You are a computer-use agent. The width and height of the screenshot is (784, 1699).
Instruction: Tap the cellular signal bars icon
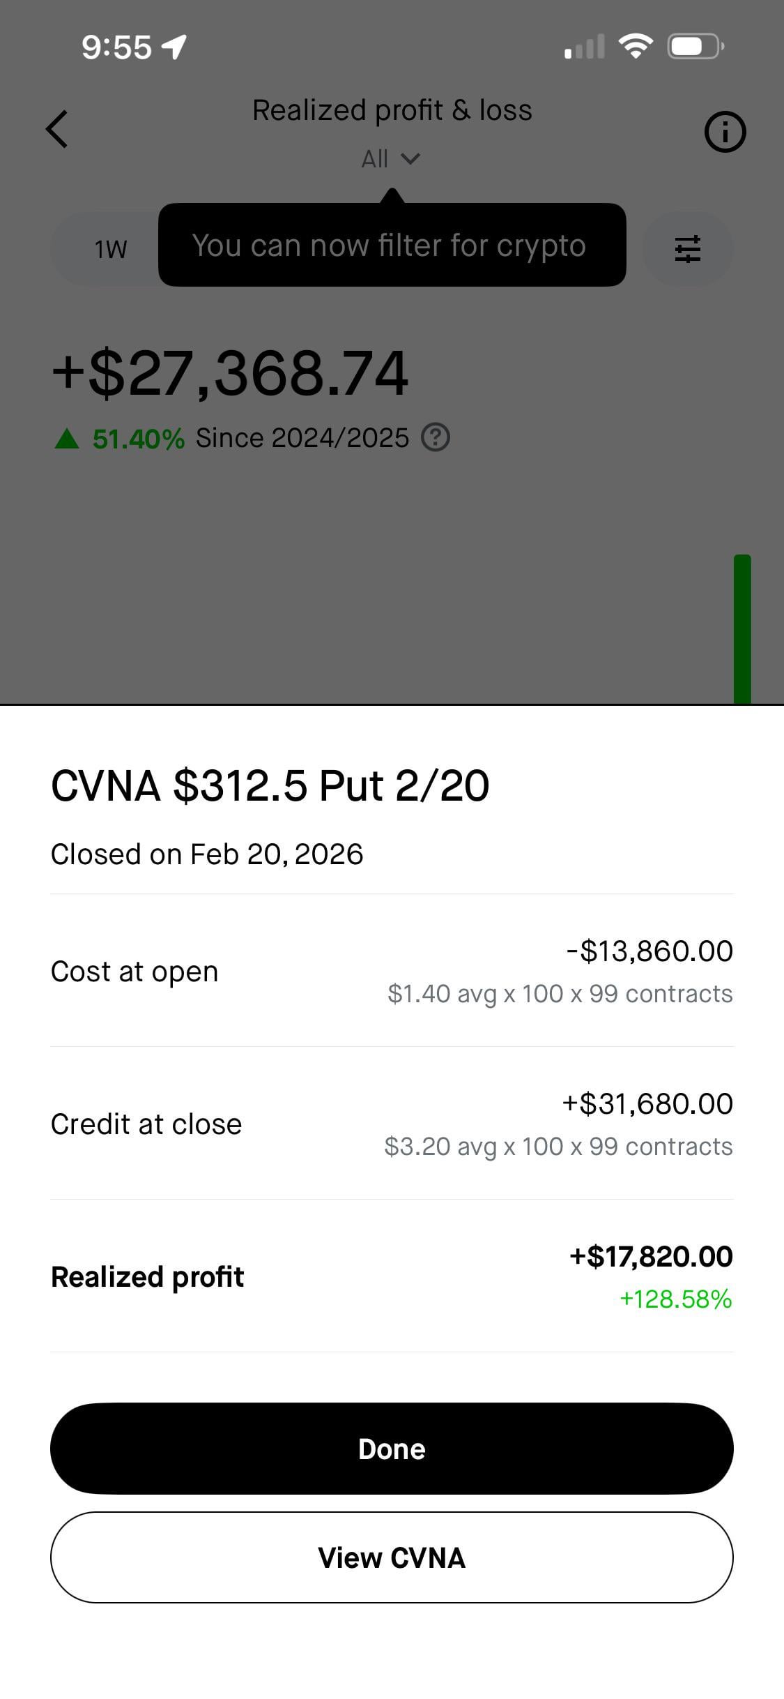tap(584, 47)
